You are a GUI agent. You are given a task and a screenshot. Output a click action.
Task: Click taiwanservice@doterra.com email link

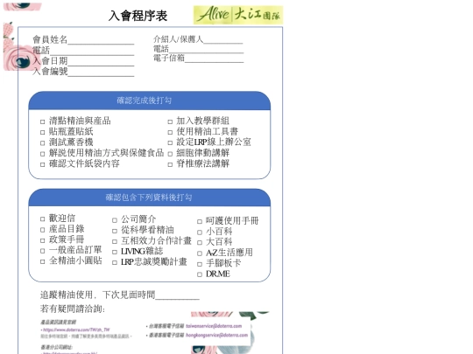pos(214,326)
